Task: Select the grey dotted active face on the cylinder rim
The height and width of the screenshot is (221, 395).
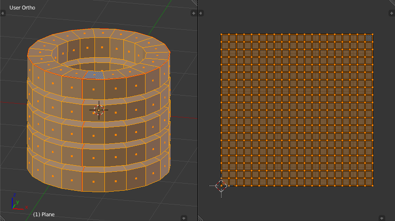Action: pos(94,75)
